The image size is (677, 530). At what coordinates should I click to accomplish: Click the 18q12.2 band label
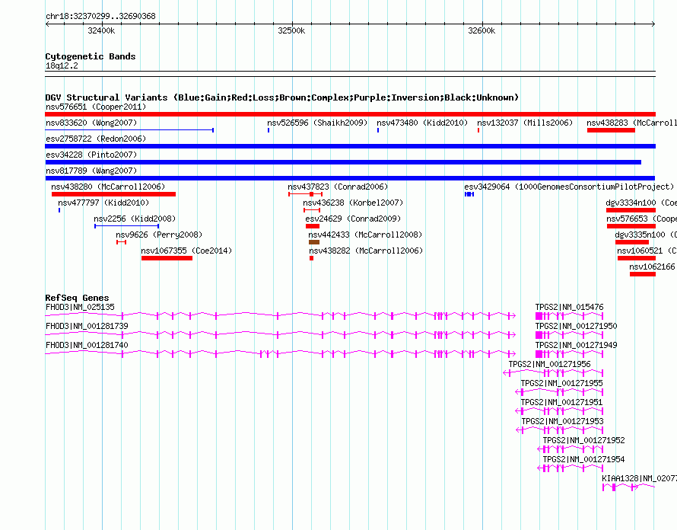[x=62, y=65]
